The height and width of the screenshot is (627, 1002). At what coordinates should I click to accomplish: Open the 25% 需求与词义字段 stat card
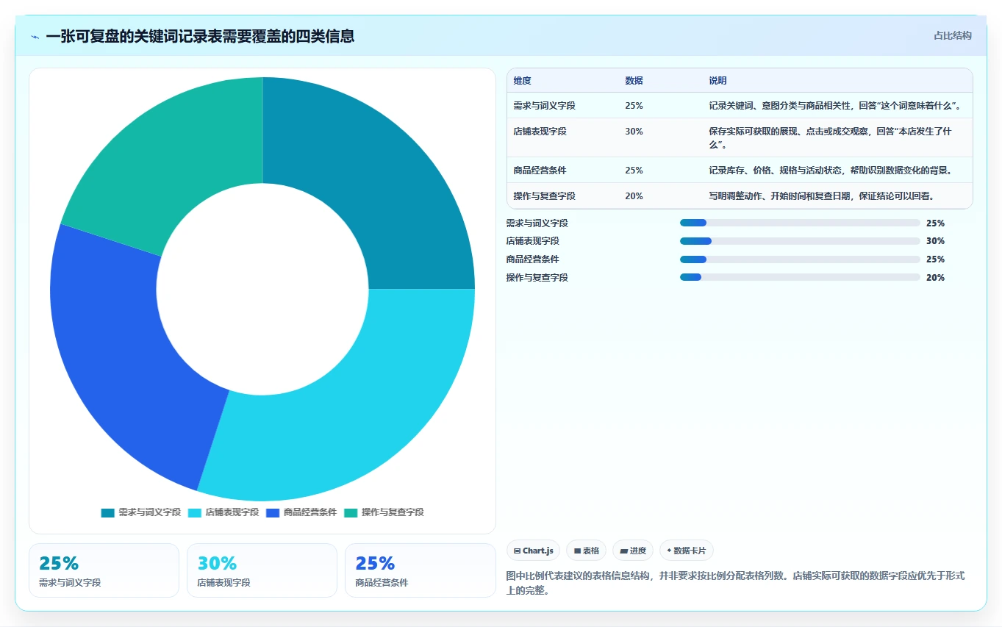pyautogui.click(x=104, y=570)
